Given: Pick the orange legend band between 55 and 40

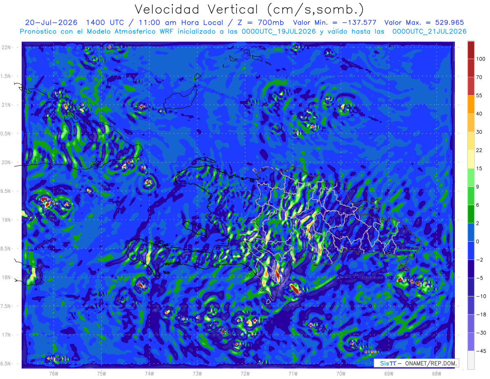Looking at the screenshot, I should (x=471, y=104).
